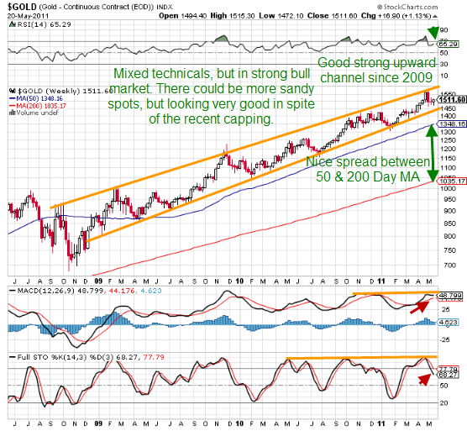Click the 'Nice spread between 50 & 200 Day MA' note
This screenshot has width=467, height=431.
click(x=368, y=169)
